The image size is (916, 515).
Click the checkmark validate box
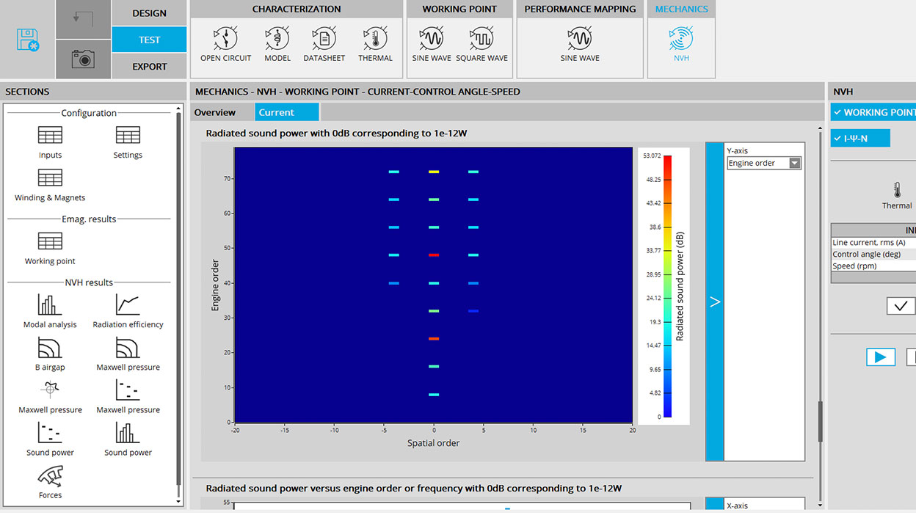tap(901, 306)
